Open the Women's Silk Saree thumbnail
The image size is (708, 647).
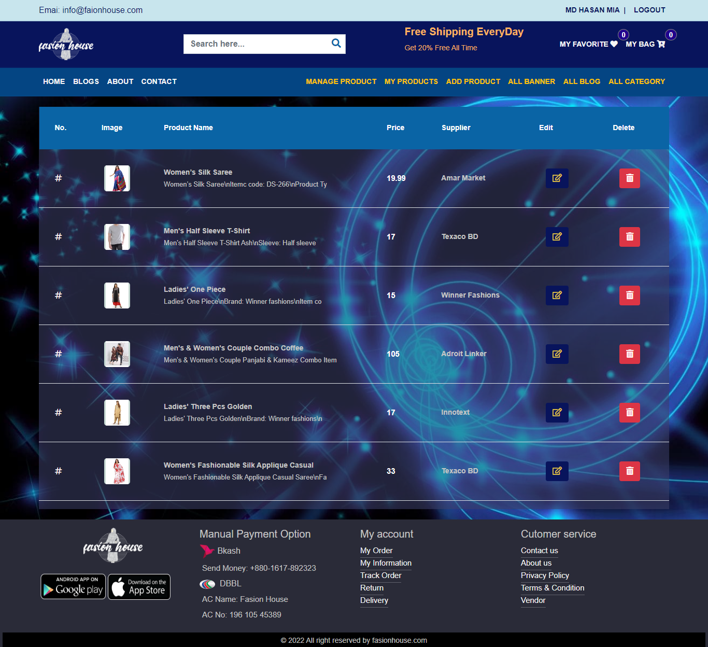click(117, 178)
